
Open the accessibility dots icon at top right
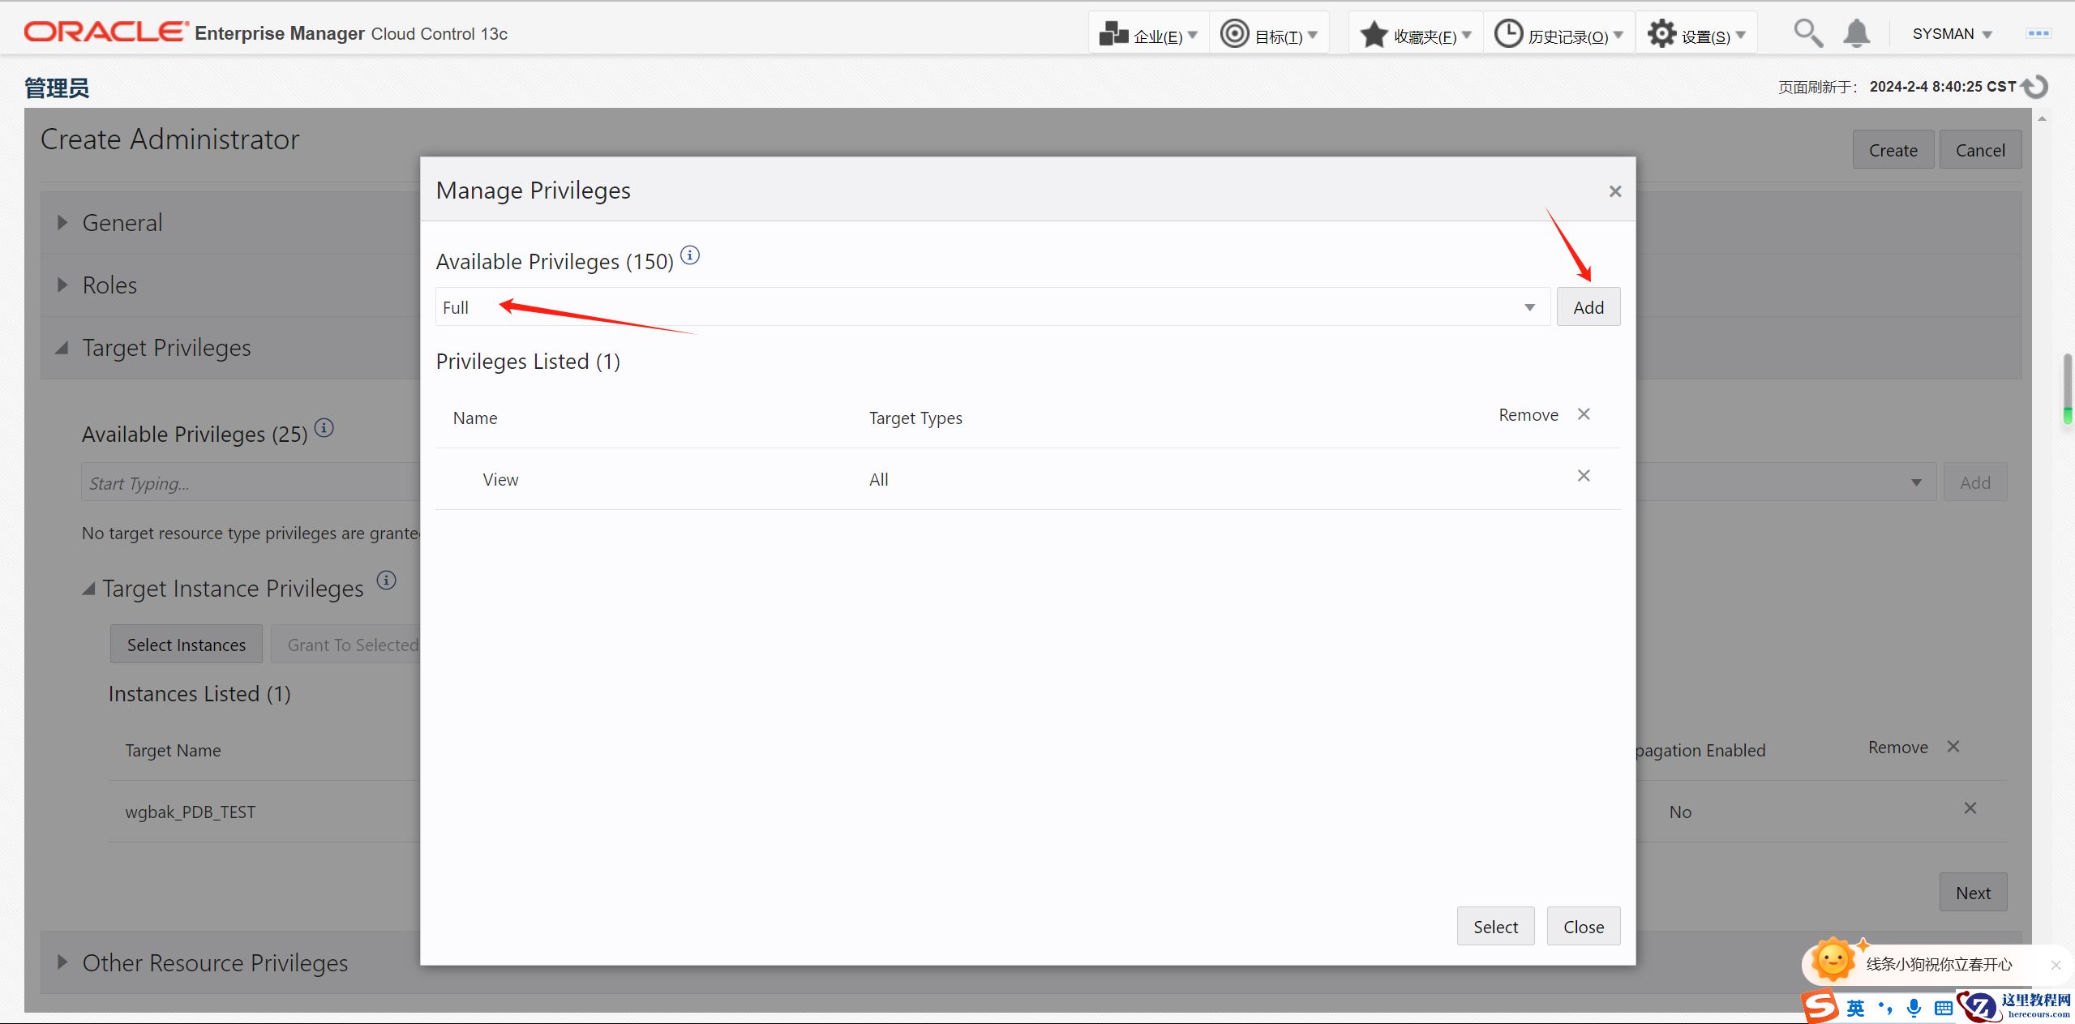(2038, 33)
